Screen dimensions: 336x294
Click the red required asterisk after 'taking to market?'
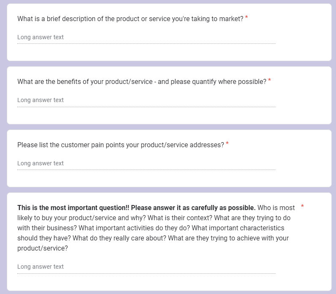coord(247,17)
